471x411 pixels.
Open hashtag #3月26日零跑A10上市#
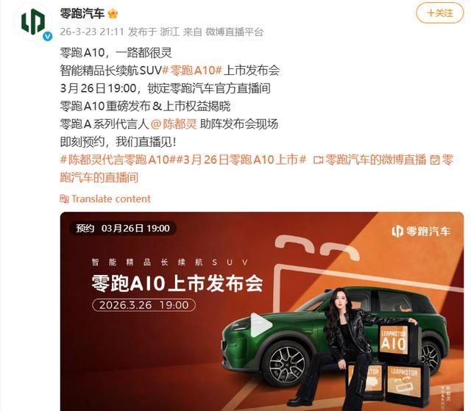(241, 160)
